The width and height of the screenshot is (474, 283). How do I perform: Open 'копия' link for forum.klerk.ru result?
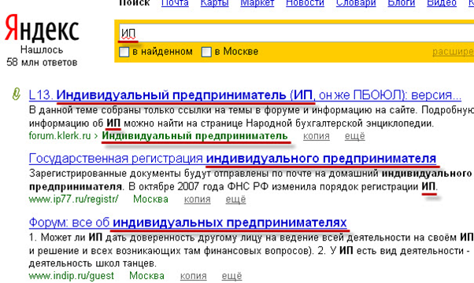coord(317,136)
